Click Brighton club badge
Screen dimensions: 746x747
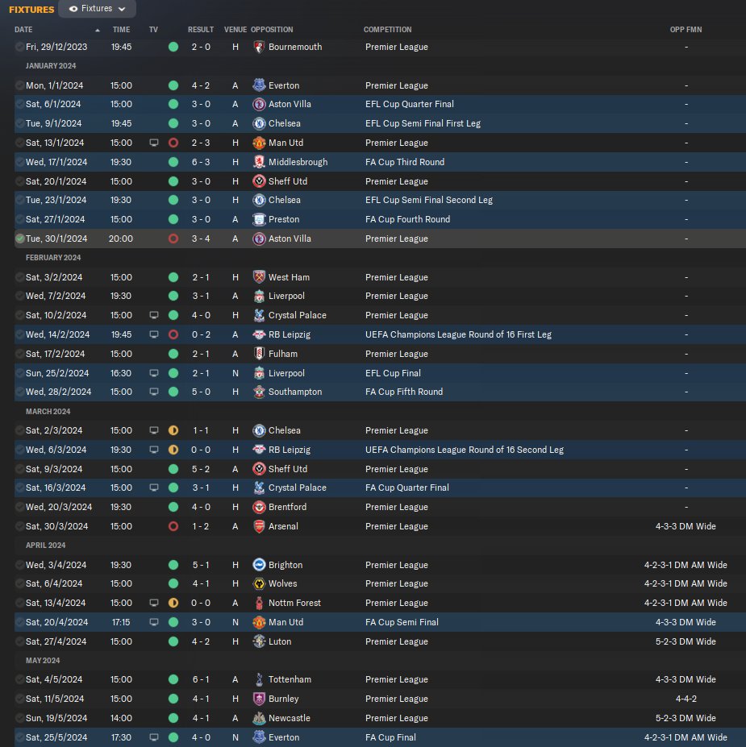tap(259, 565)
